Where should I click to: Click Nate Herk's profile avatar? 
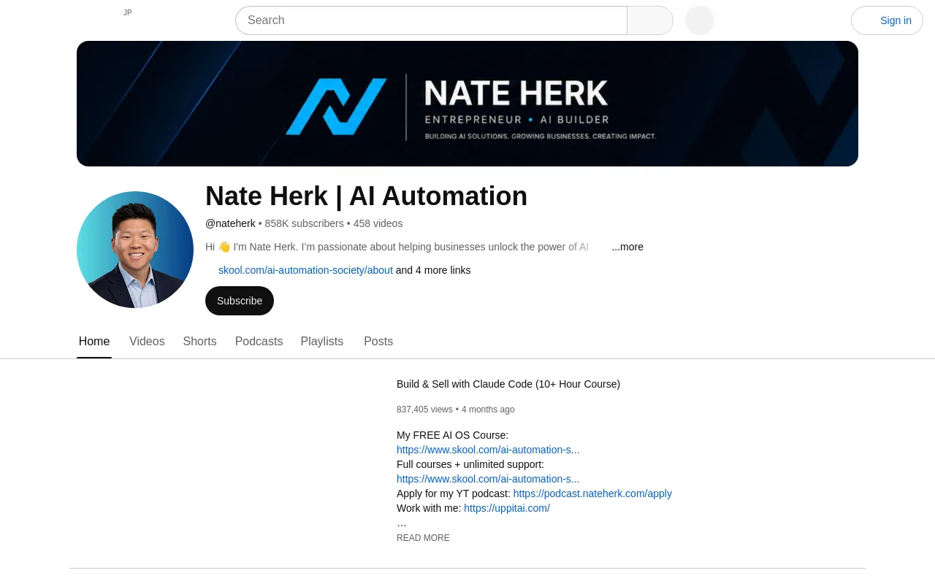(x=135, y=250)
